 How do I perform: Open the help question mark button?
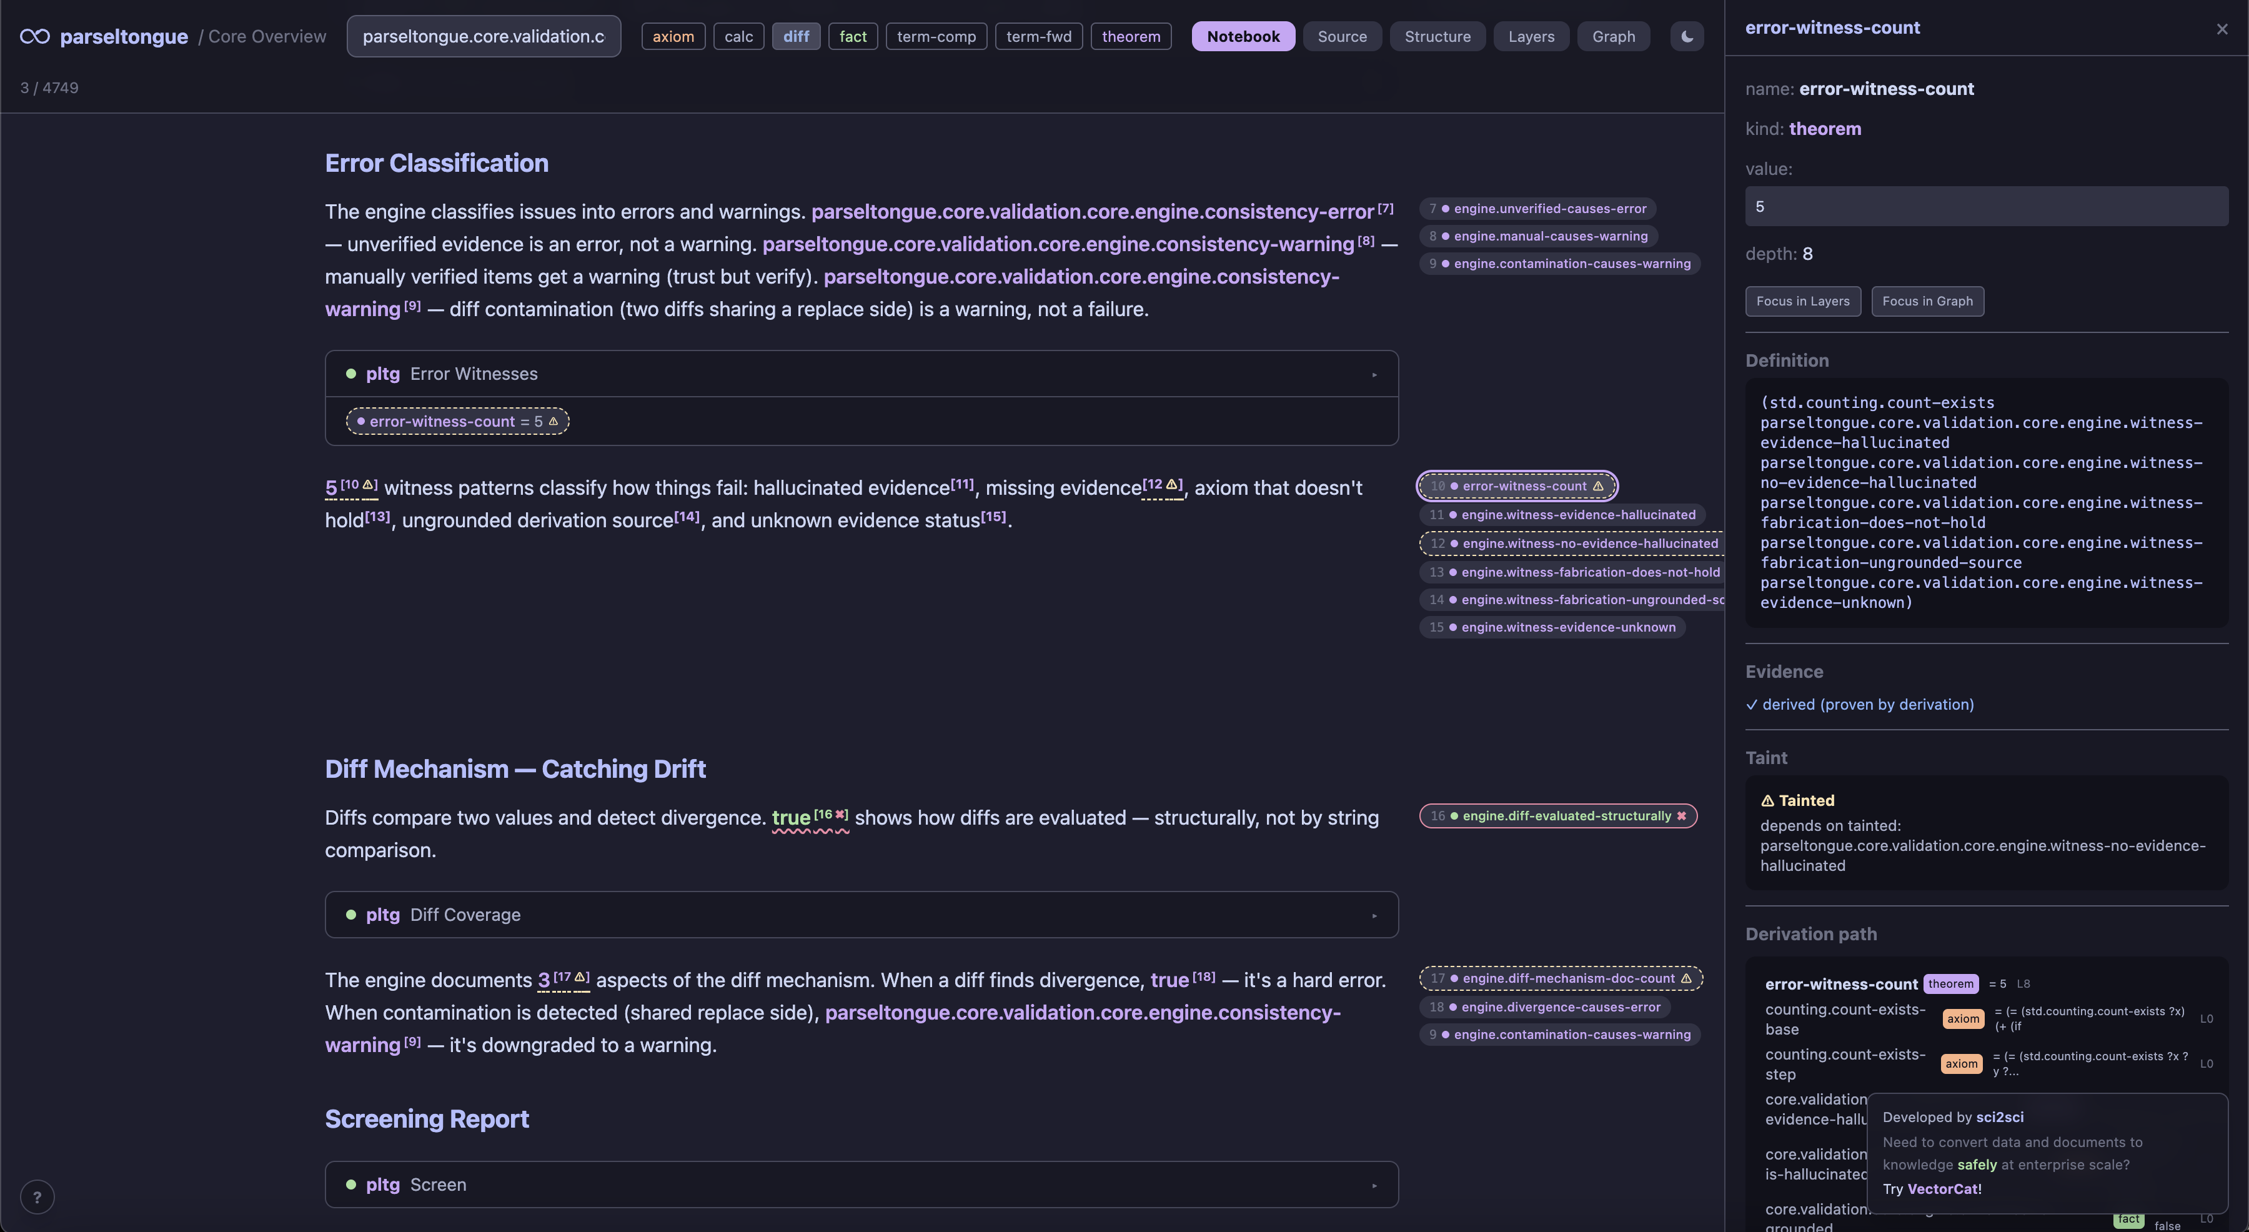[x=37, y=1197]
